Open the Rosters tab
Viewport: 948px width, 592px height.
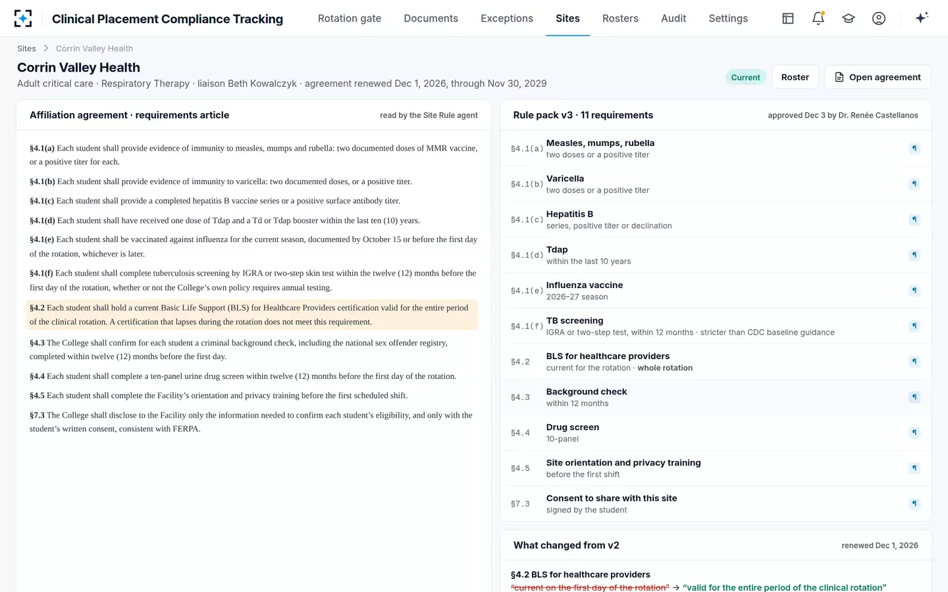(620, 18)
